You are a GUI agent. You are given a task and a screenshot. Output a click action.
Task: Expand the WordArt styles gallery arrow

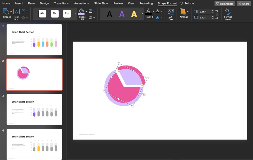[142, 14]
